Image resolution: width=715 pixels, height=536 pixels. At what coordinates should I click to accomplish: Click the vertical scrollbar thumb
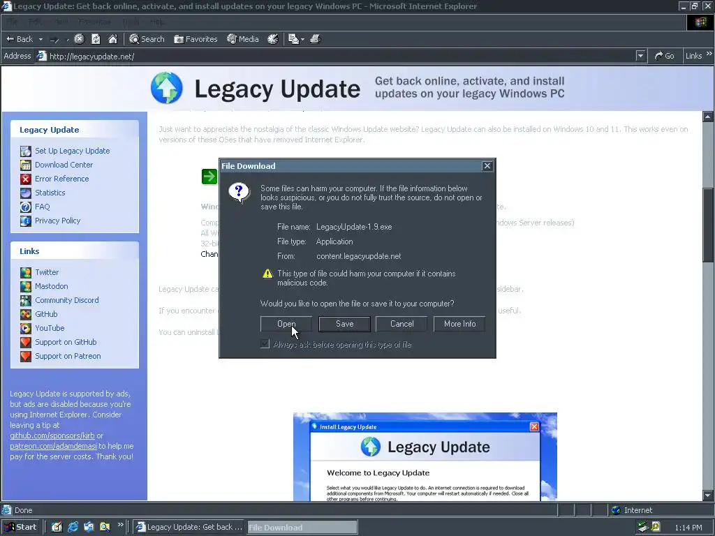(x=708, y=225)
